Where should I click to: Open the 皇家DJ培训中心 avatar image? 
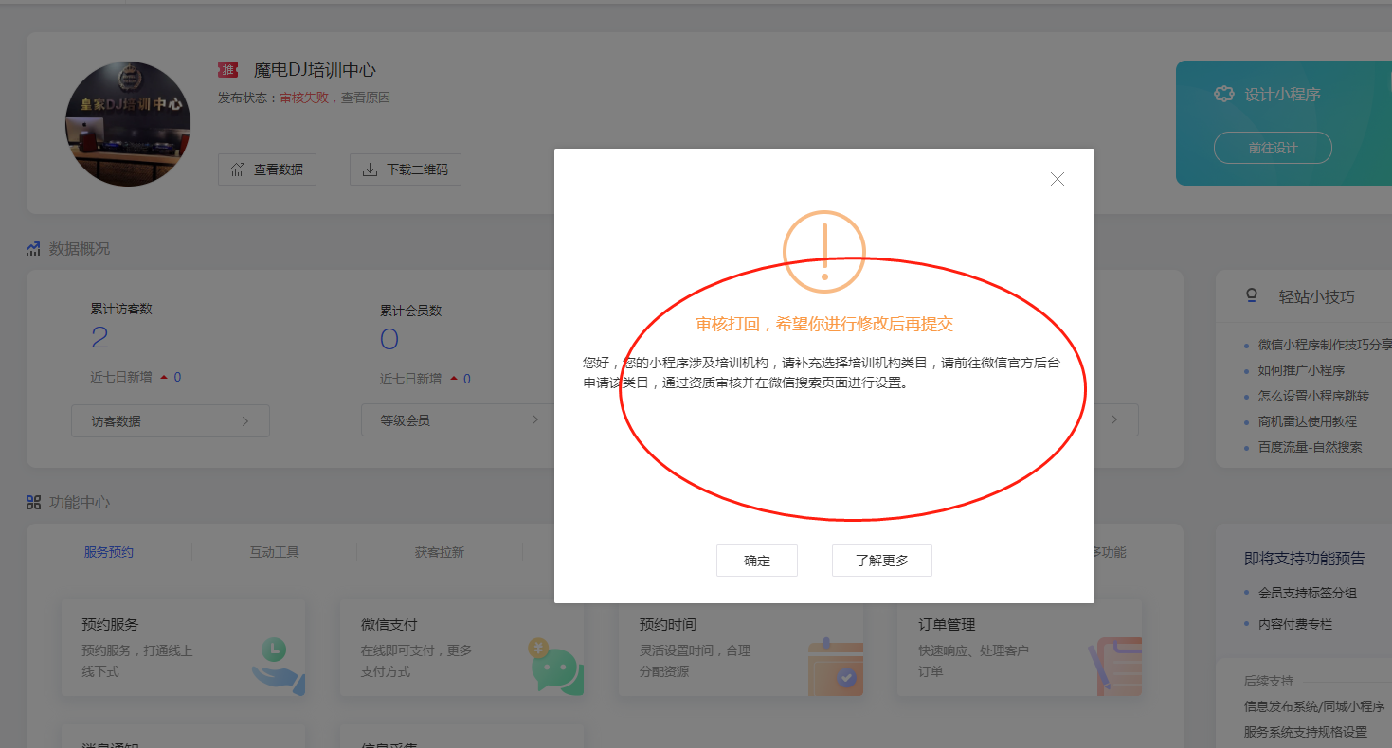click(128, 124)
